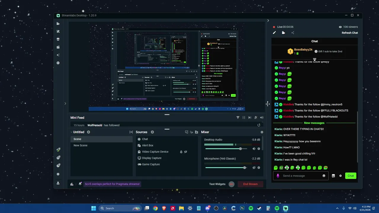Pause the Mini Feed alert queue
Image resolution: width=379 pixels, height=213 pixels.
pyautogui.click(x=244, y=117)
